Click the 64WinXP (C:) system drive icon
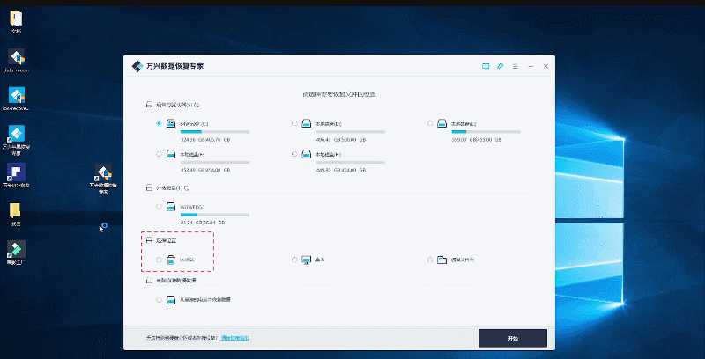Viewport: 705px width, 359px height. pos(171,123)
